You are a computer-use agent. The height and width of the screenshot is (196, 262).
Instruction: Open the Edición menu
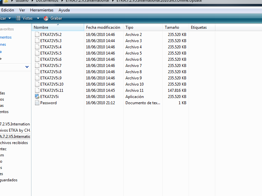8,10
